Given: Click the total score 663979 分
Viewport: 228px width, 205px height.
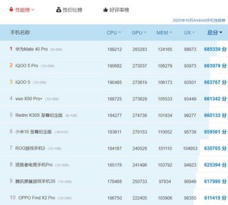Looking at the screenshot, I should (215, 66).
